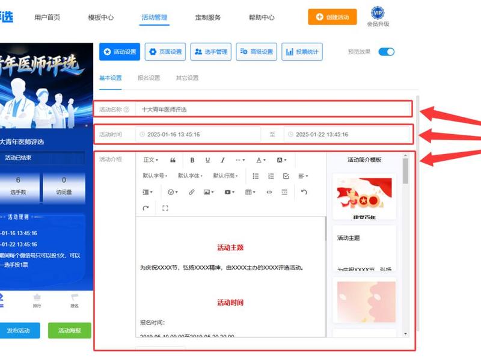Open the 默认行高 line height dropdown
481x361 pixels.
pyautogui.click(x=225, y=176)
